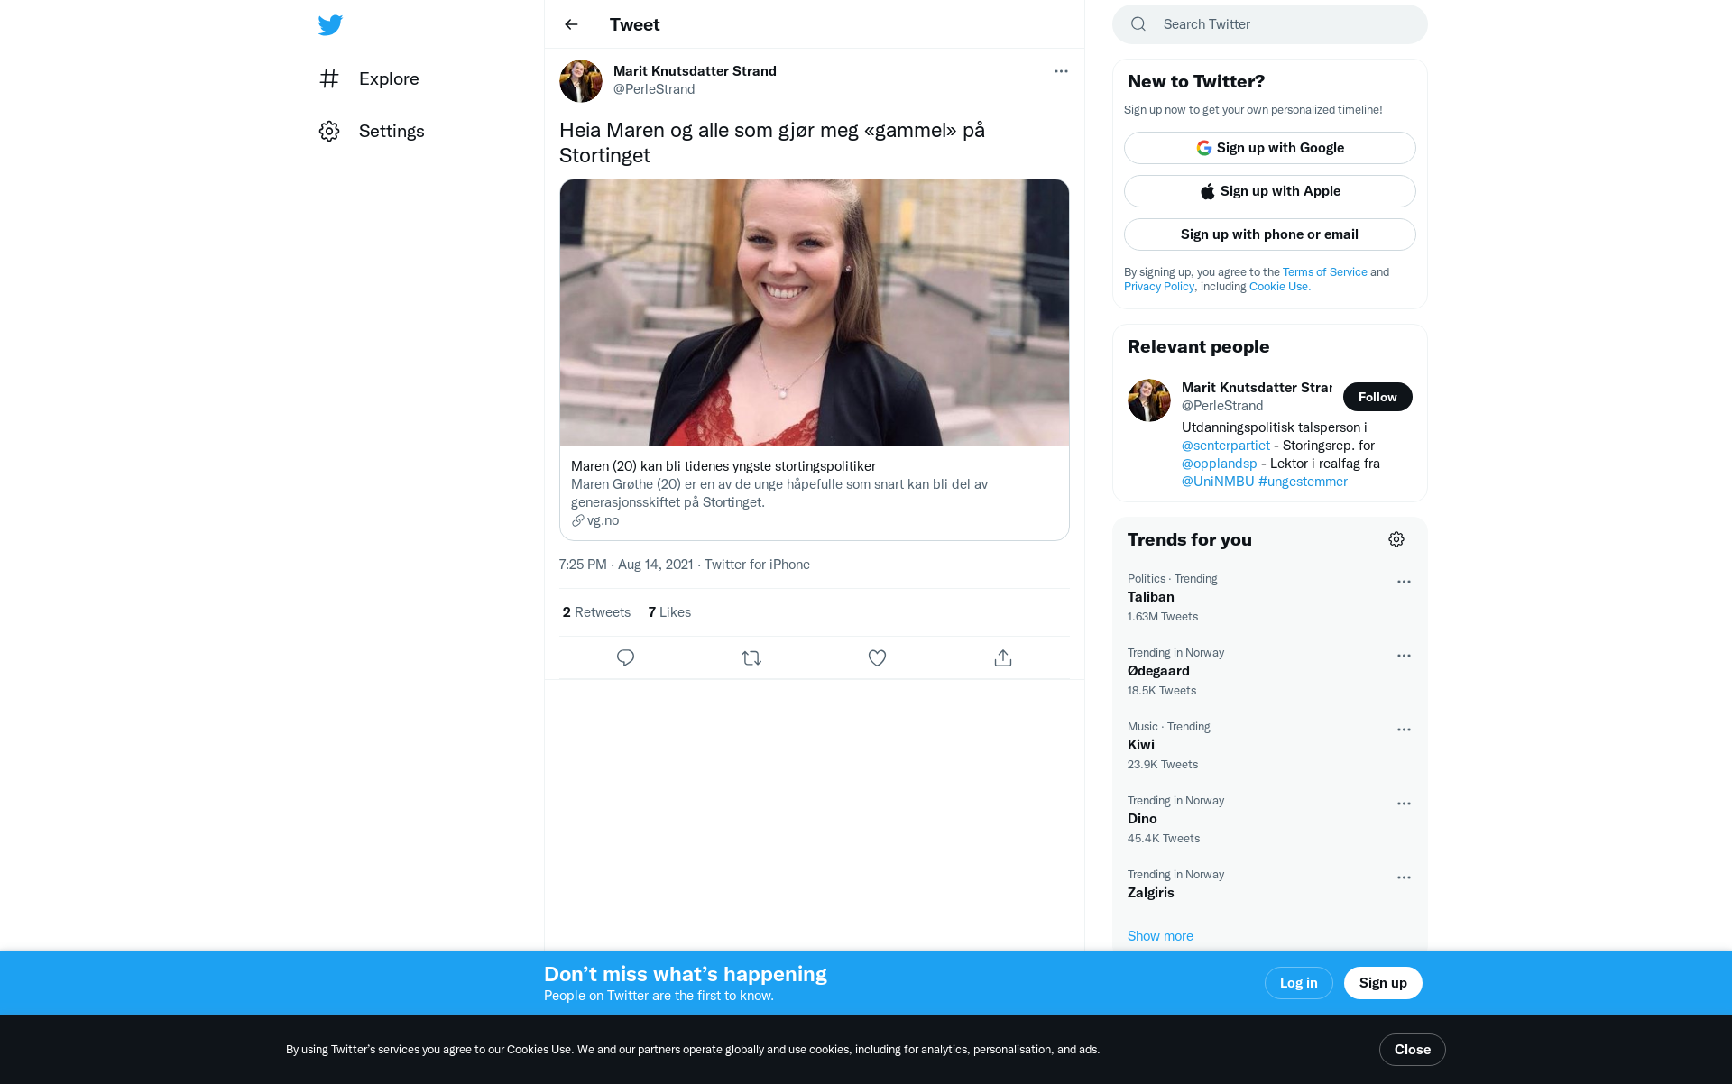
Task: Click the retweet arrows icon
Action: coord(751,658)
